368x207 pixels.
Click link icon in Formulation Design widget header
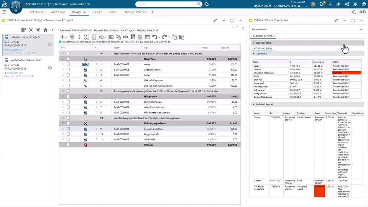click(215, 20)
